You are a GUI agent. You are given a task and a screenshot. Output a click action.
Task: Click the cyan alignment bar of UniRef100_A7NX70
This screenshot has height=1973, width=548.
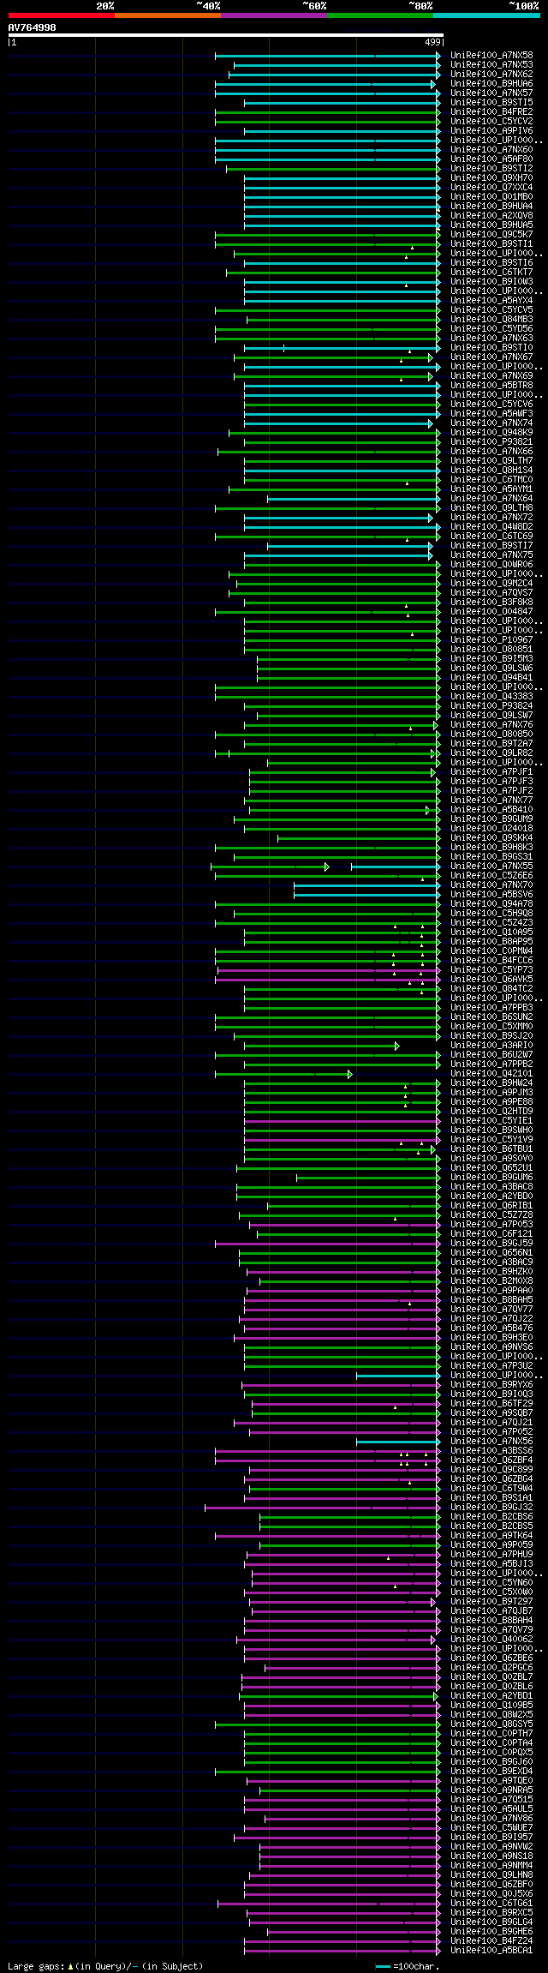(366, 885)
